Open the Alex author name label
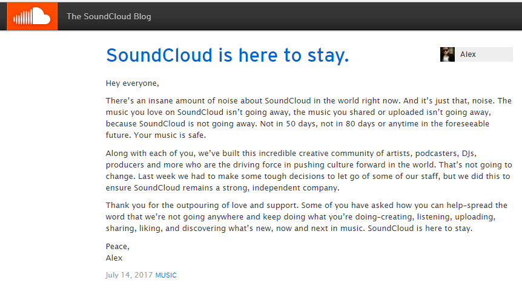 [x=467, y=54]
